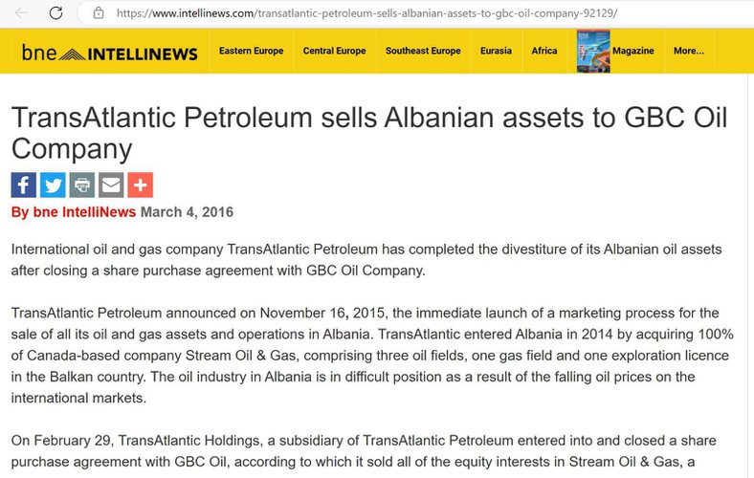This screenshot has width=754, height=478.
Task: Go back using browser back arrow
Action: [21, 13]
